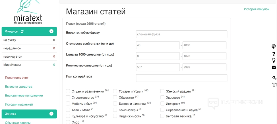Image resolution: width=277 pixels, height=124 pixels.
Task: Open help via the question mark icon
Action: click(x=274, y=54)
